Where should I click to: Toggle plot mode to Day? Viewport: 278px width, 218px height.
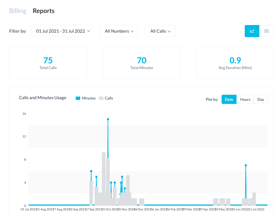261,99
